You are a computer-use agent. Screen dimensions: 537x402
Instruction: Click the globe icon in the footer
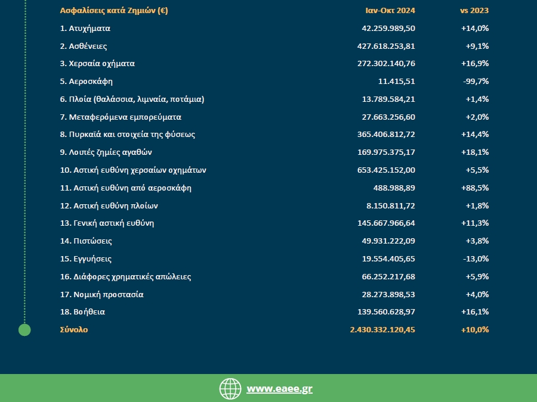click(x=230, y=389)
